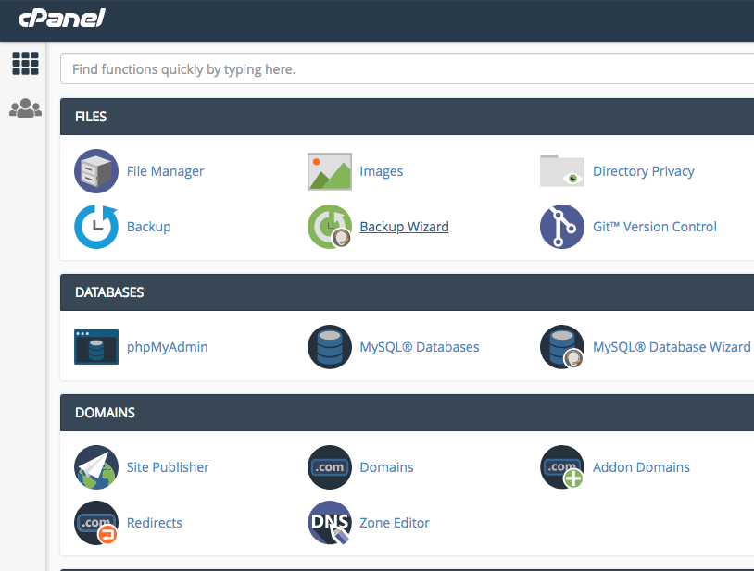The width and height of the screenshot is (754, 571).
Task: Click the Domains .com icon
Action: tap(330, 467)
